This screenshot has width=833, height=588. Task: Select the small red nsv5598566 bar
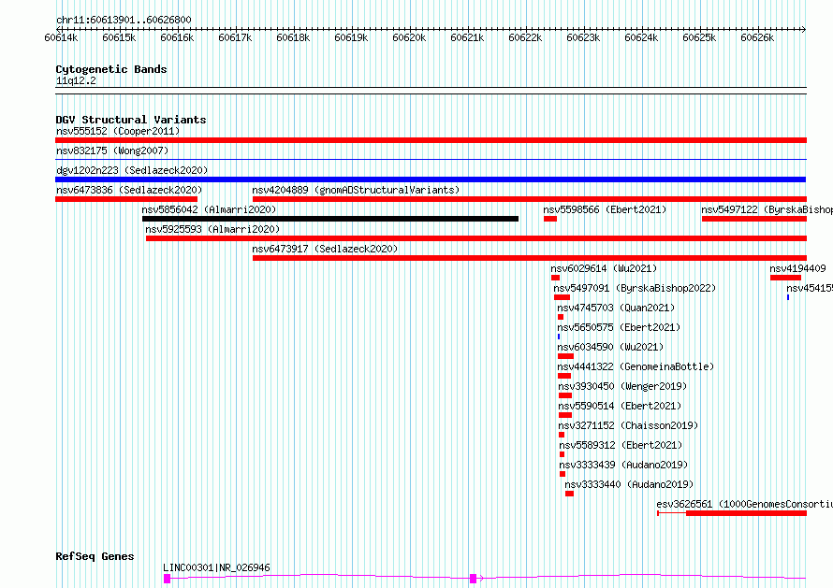point(550,219)
